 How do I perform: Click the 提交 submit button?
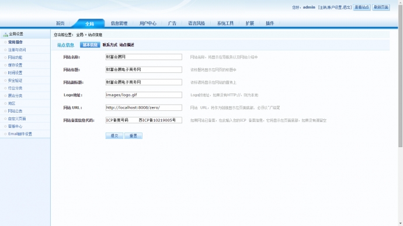point(114,135)
